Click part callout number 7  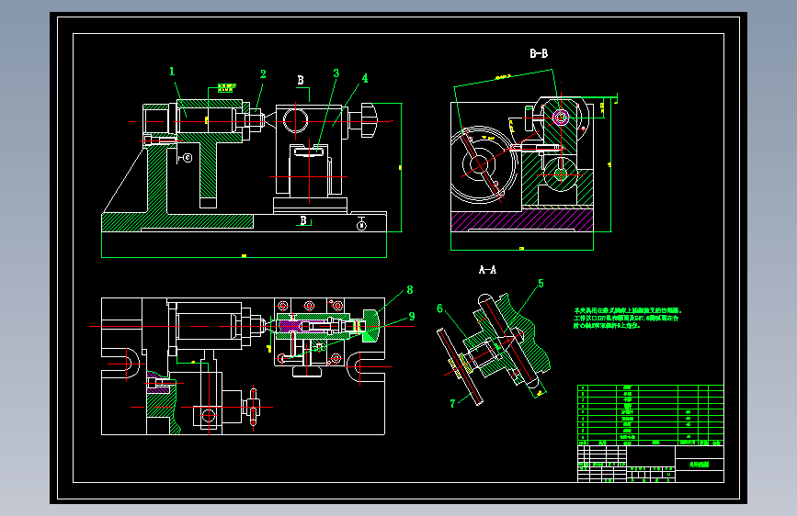[452, 404]
